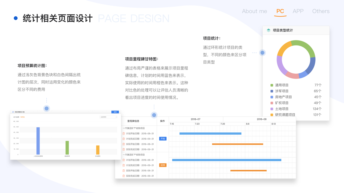This screenshot has height=193, width=344.
Task: Click the 7.16 date column header
Action: click(172, 124)
